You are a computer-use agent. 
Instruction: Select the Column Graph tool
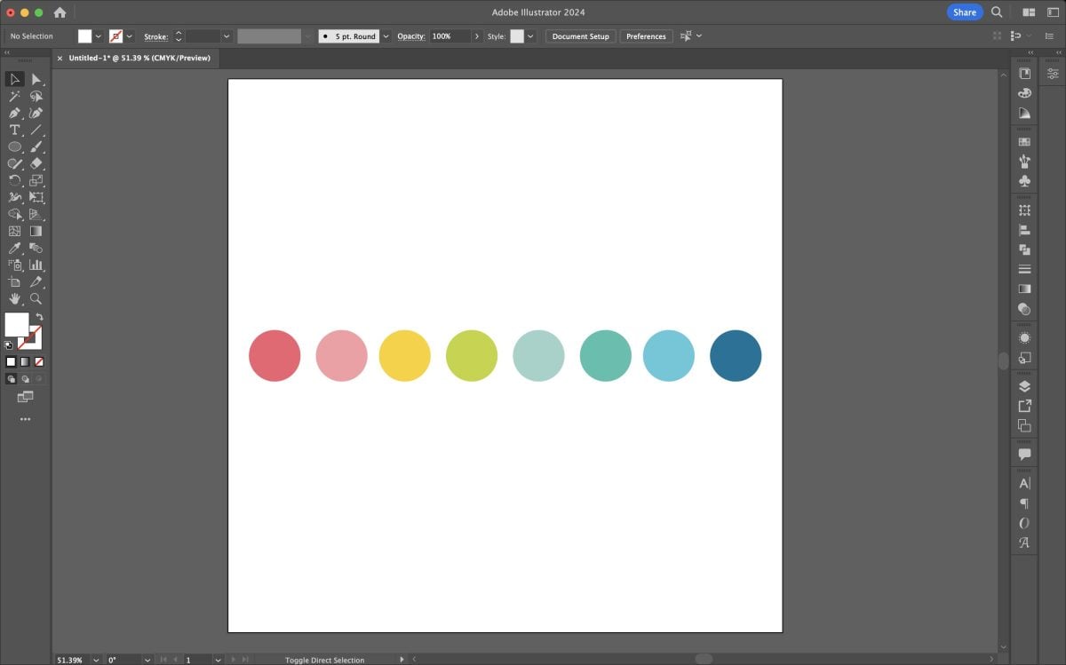[36, 265]
